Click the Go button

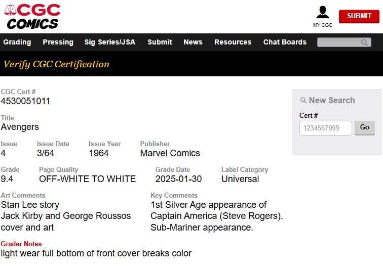[x=365, y=128]
